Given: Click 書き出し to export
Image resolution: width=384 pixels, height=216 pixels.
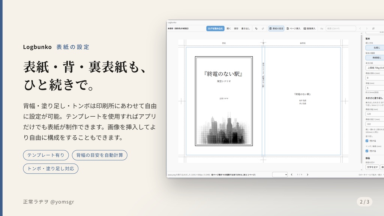Looking at the screenshot, I should tap(245, 28).
